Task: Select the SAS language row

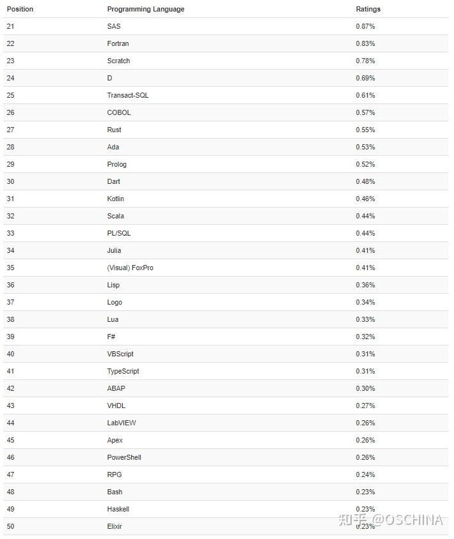Action: [x=114, y=27]
